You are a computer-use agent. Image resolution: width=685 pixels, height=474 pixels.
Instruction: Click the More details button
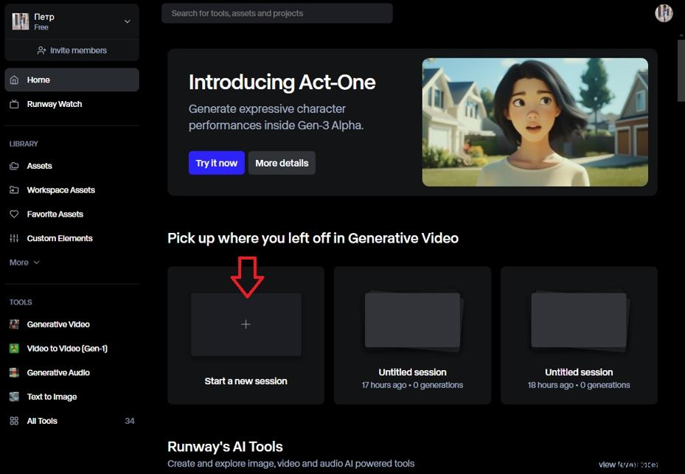click(x=282, y=163)
